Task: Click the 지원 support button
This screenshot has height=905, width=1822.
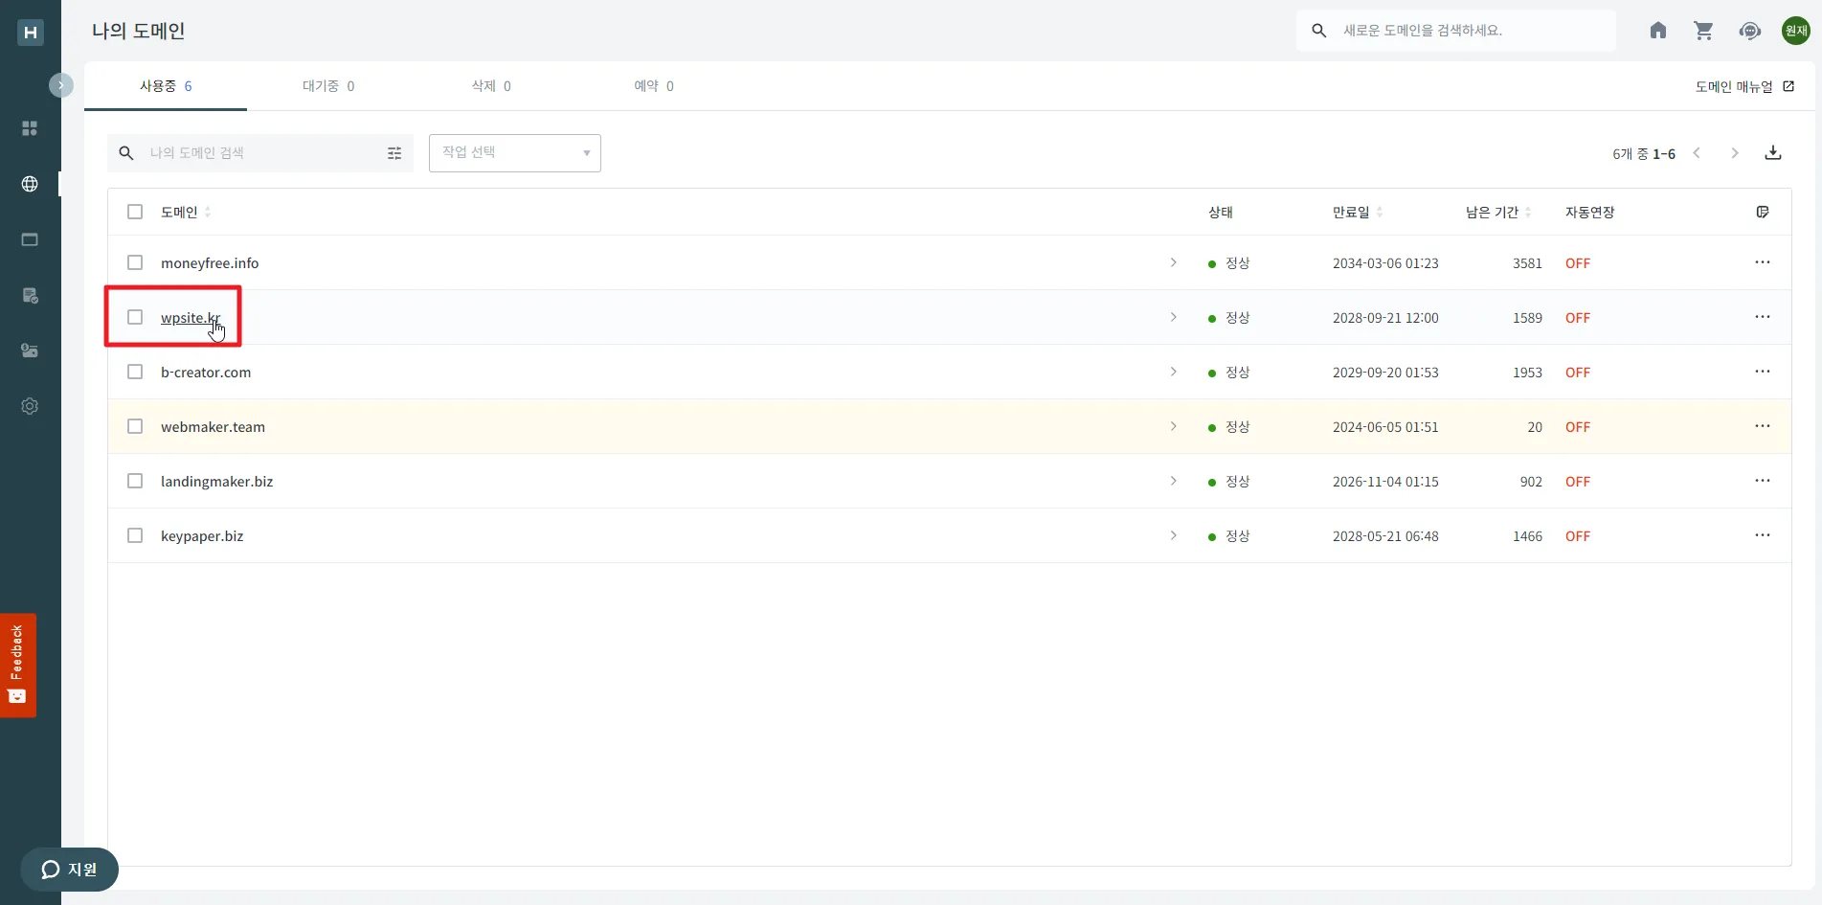Action: pos(69,870)
